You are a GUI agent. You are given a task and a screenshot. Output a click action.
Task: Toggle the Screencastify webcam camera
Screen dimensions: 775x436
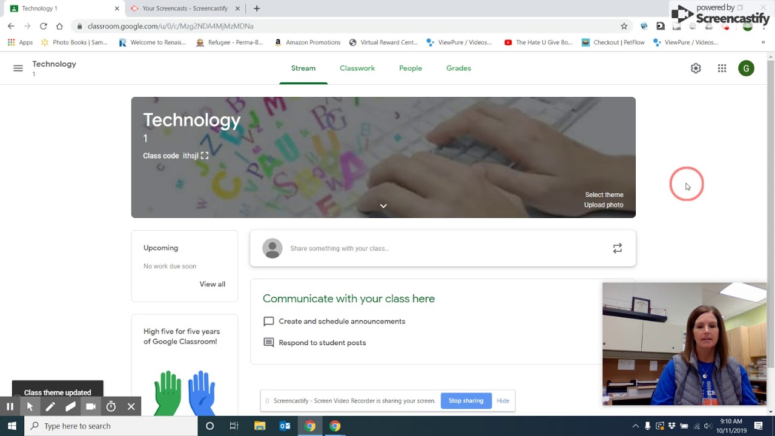tap(91, 407)
